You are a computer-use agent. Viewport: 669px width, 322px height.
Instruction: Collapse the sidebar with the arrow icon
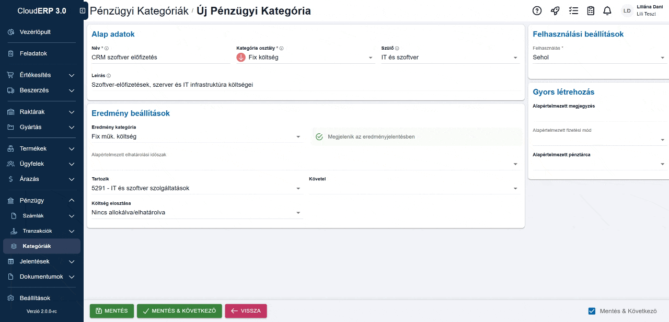pos(82,9)
